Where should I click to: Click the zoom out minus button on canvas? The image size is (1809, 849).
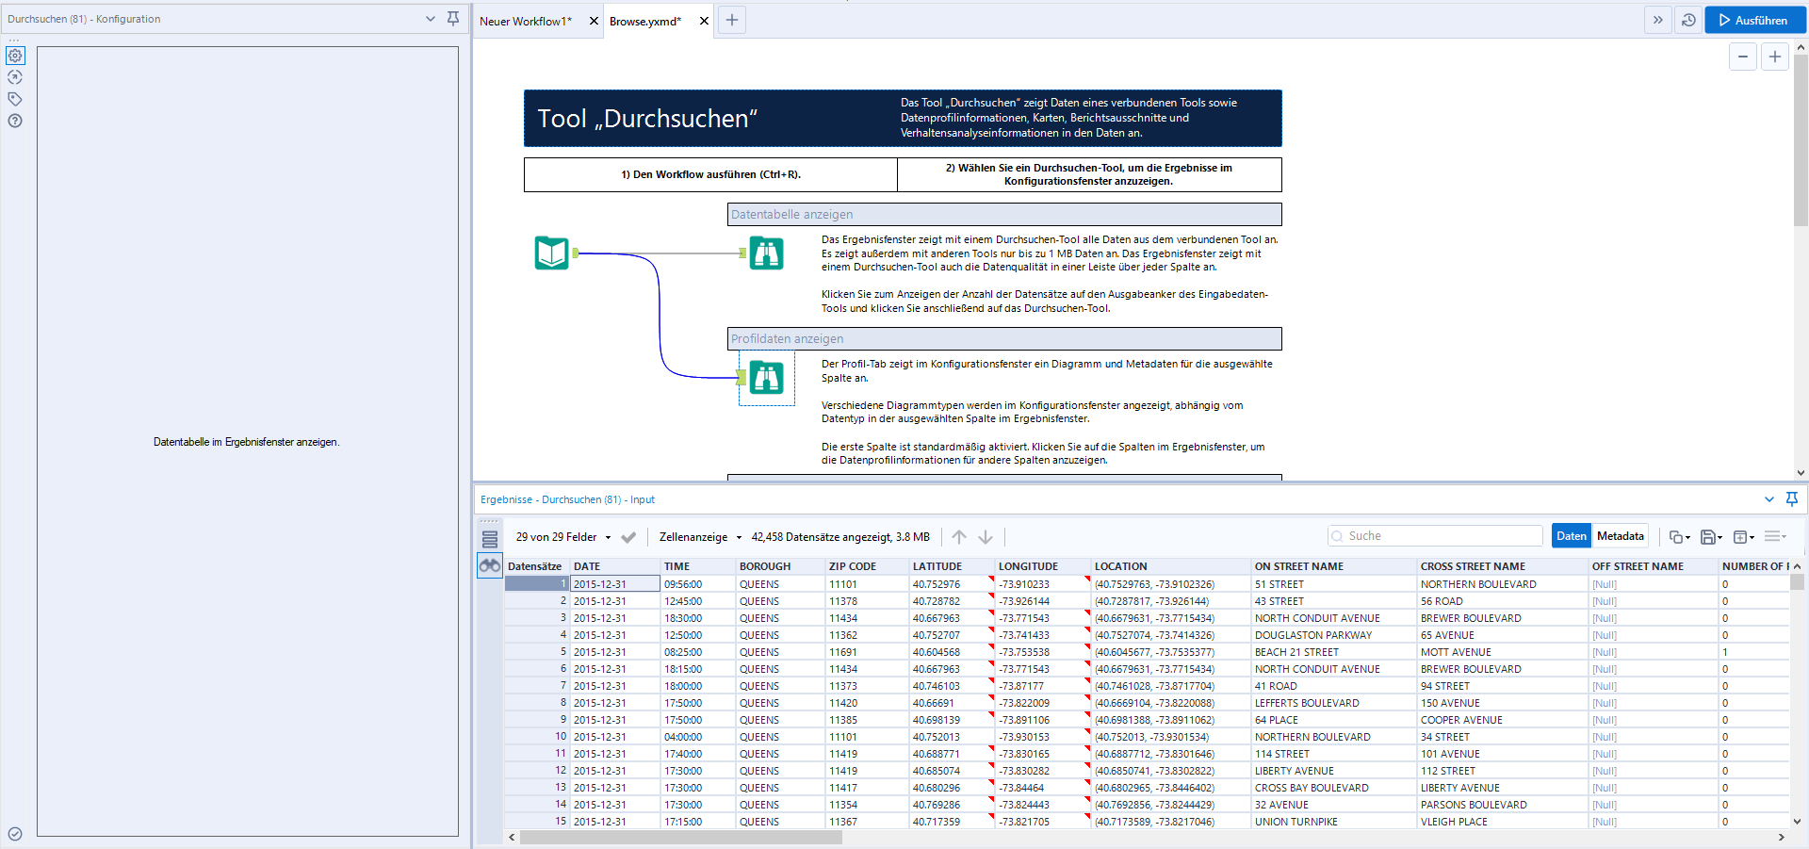pyautogui.click(x=1743, y=57)
